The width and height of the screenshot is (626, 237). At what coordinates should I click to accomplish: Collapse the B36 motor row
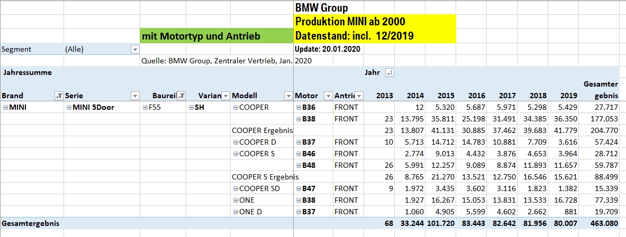click(x=298, y=108)
